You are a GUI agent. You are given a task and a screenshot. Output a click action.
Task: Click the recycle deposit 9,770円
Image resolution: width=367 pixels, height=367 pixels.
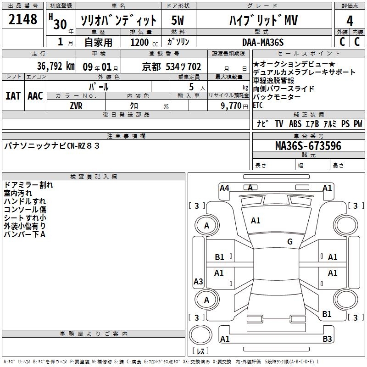pos(234,106)
